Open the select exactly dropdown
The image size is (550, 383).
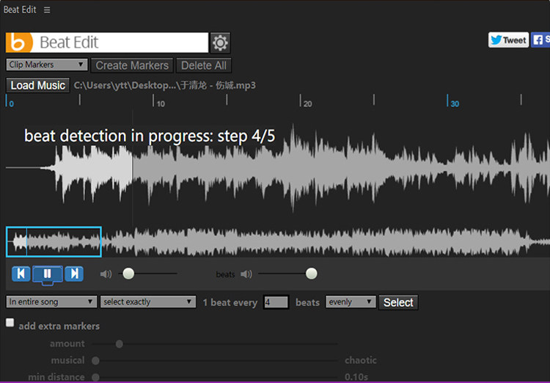point(148,302)
